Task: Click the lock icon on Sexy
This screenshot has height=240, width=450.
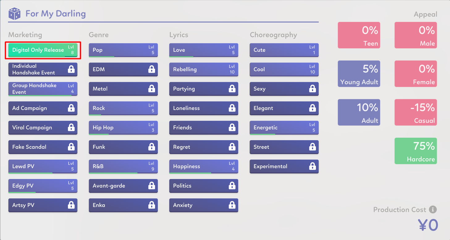Action: click(313, 89)
